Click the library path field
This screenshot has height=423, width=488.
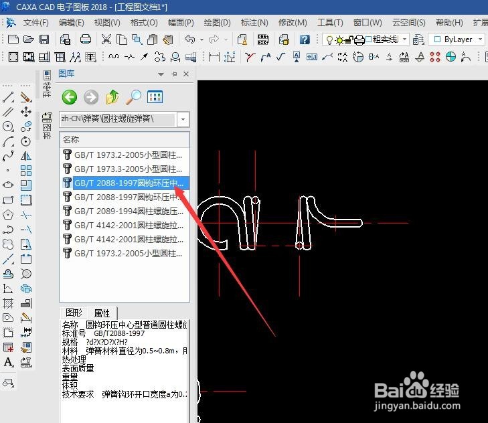[118, 120]
